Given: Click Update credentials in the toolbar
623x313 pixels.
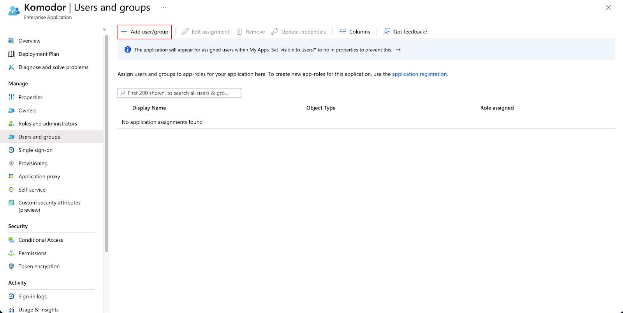Looking at the screenshot, I should click(299, 32).
